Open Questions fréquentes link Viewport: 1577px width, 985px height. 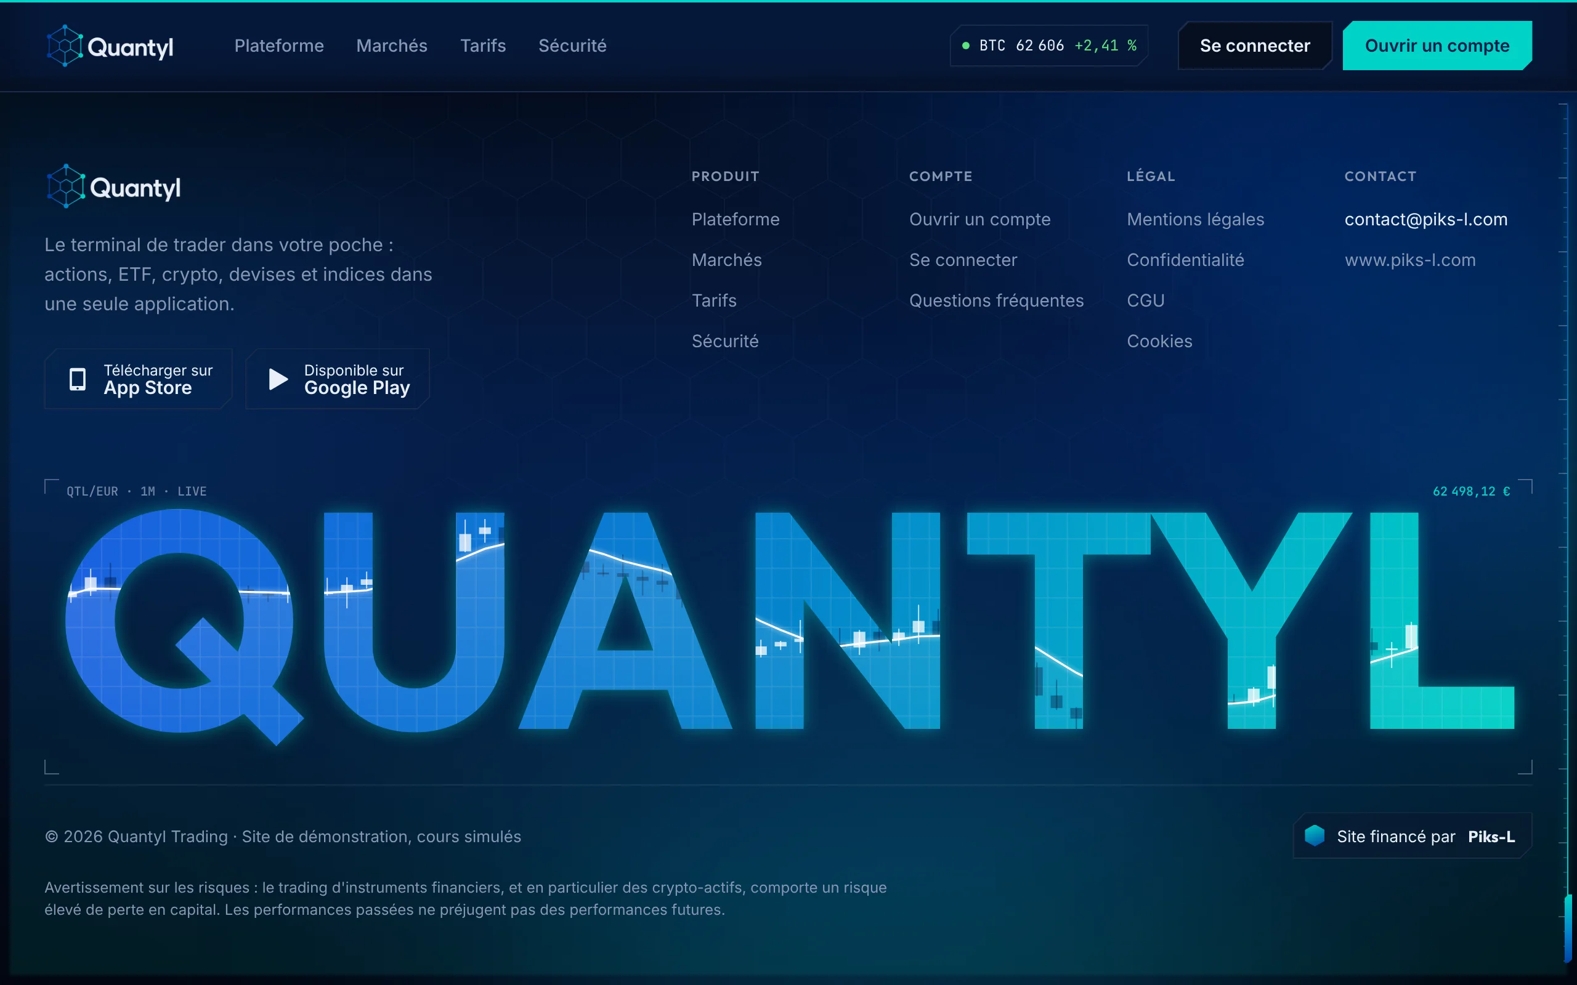coord(995,300)
